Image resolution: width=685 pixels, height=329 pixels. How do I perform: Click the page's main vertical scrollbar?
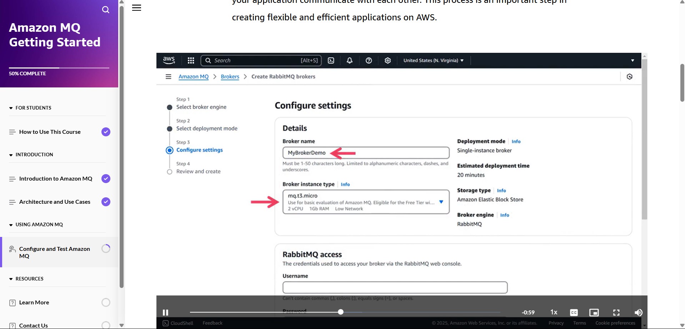coord(682,83)
